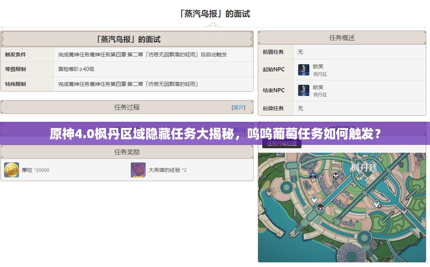Click the 「蒸汽鸟报」的面试 page title
This screenshot has width=430, height=267.
[215, 14]
